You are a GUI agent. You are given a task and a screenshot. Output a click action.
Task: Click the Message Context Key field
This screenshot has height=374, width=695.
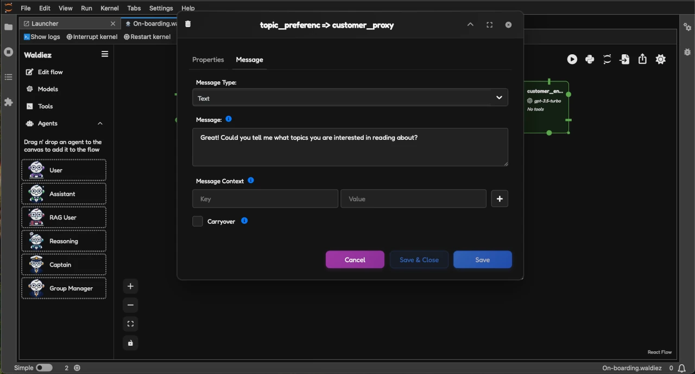click(x=266, y=199)
